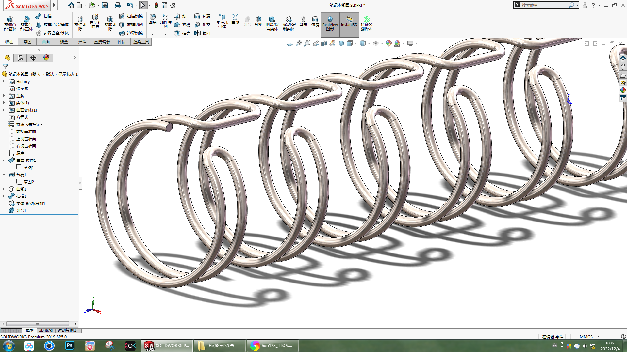Toggle the Select cursor tool
The width and height of the screenshot is (627, 352).
pos(143,5)
